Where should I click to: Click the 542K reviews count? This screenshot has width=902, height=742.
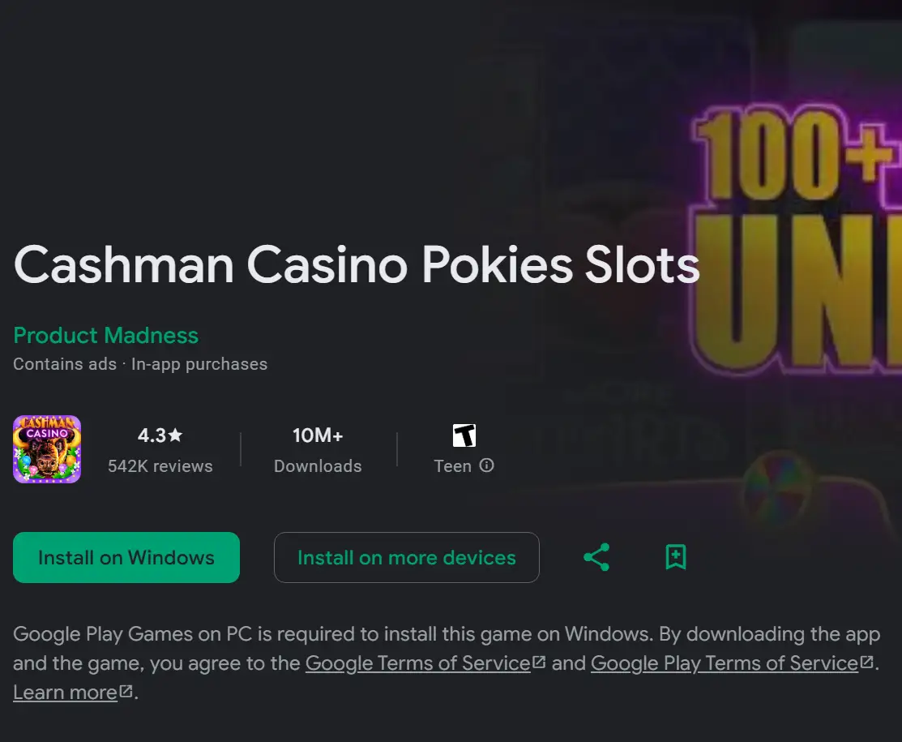159,466
